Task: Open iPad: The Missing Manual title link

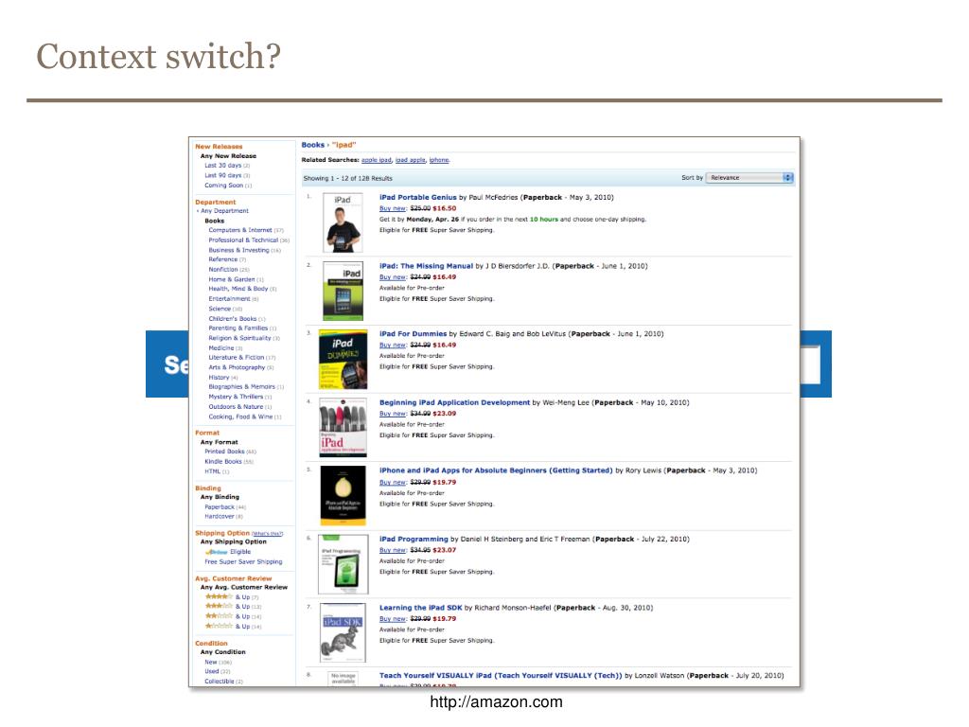Action: [426, 266]
